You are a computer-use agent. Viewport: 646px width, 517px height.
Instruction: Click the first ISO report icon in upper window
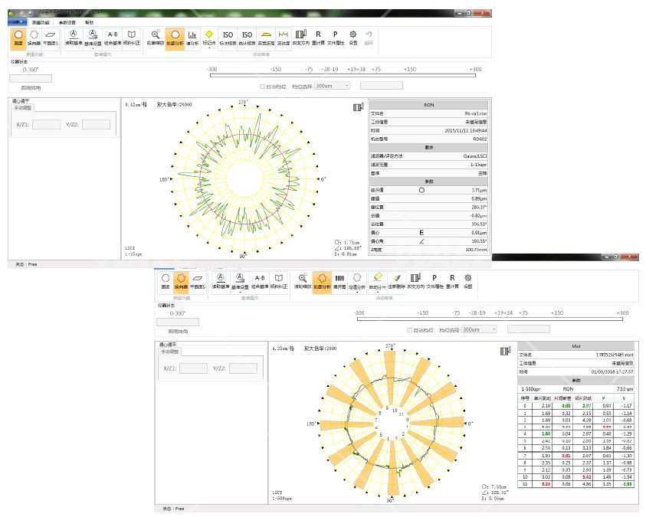pyautogui.click(x=228, y=38)
